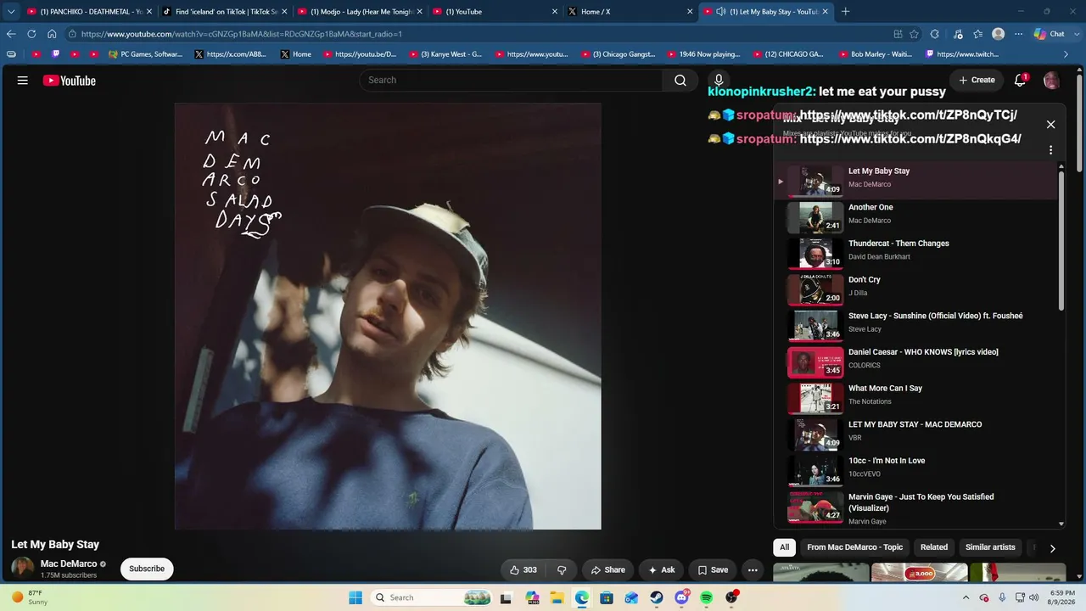Click the YouTube search input field
Image resolution: width=1086 pixels, height=611 pixels.
point(511,80)
